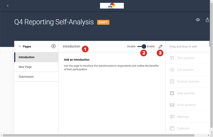Click the preview eye icon

coord(198,20)
